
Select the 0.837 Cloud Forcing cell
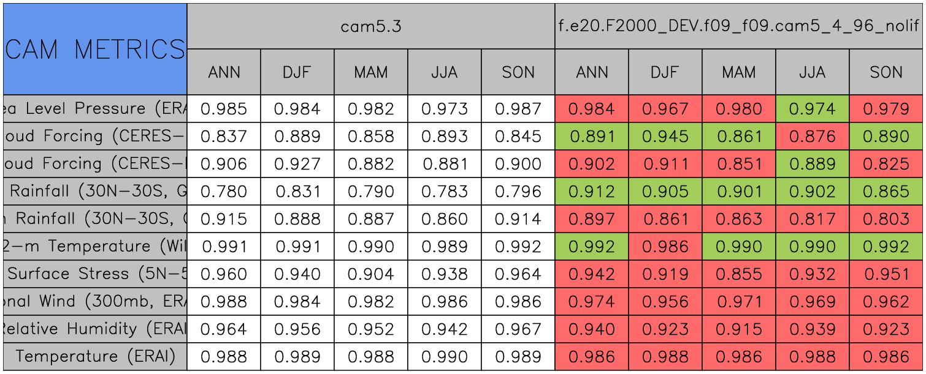pyautogui.click(x=224, y=137)
